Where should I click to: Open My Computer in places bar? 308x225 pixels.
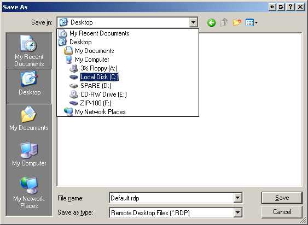tap(29, 154)
